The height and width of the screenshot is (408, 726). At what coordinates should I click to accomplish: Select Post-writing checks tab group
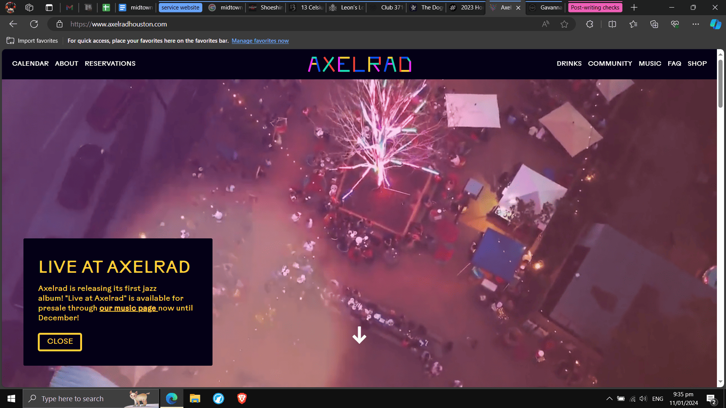point(595,7)
